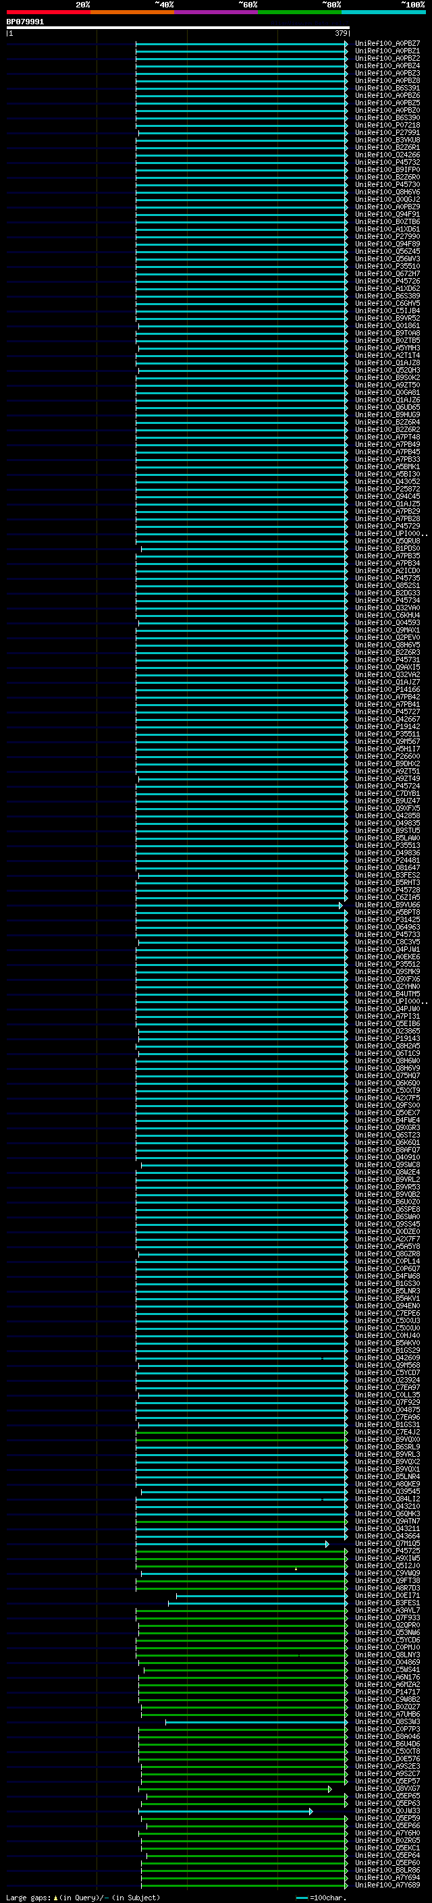
Task: Select the UniRef100_C6GHV5 label
Action: (x=387, y=304)
